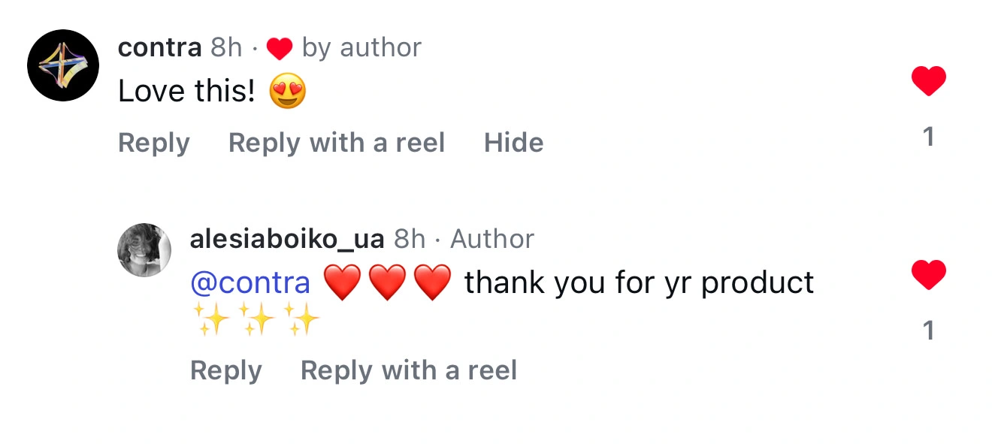Screen dimensions: 992x444
Task: Reply with a reel to alesiaboiko_ua's comment
Action: coord(408,370)
